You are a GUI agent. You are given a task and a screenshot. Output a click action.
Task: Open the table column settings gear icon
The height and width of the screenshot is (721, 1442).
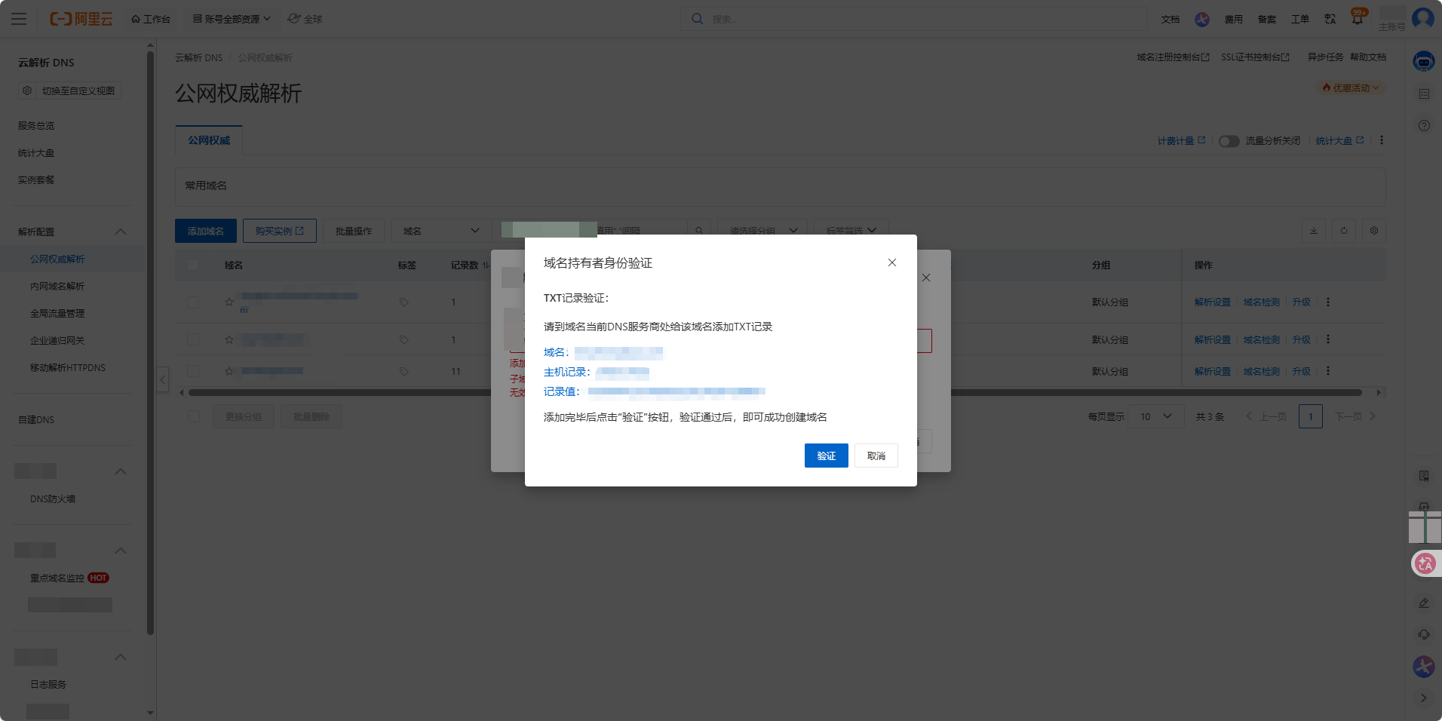[x=1374, y=231]
